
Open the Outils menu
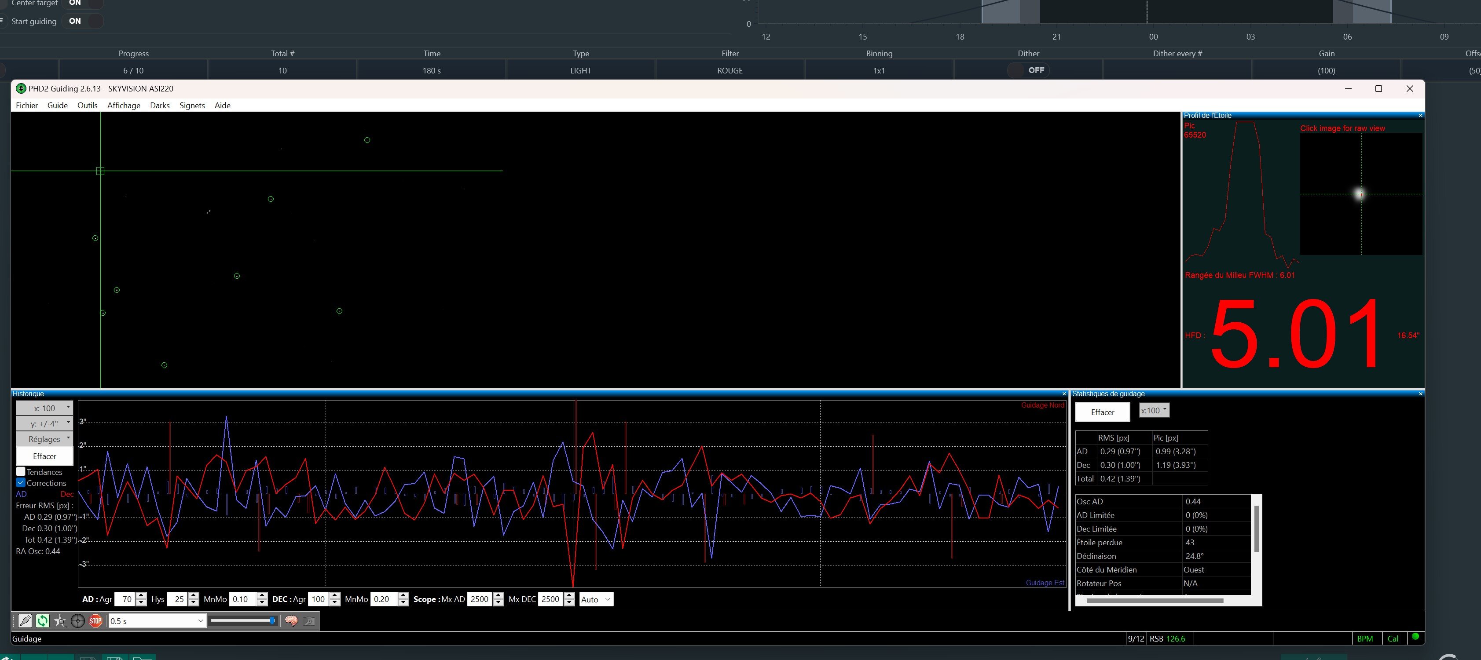pos(88,105)
